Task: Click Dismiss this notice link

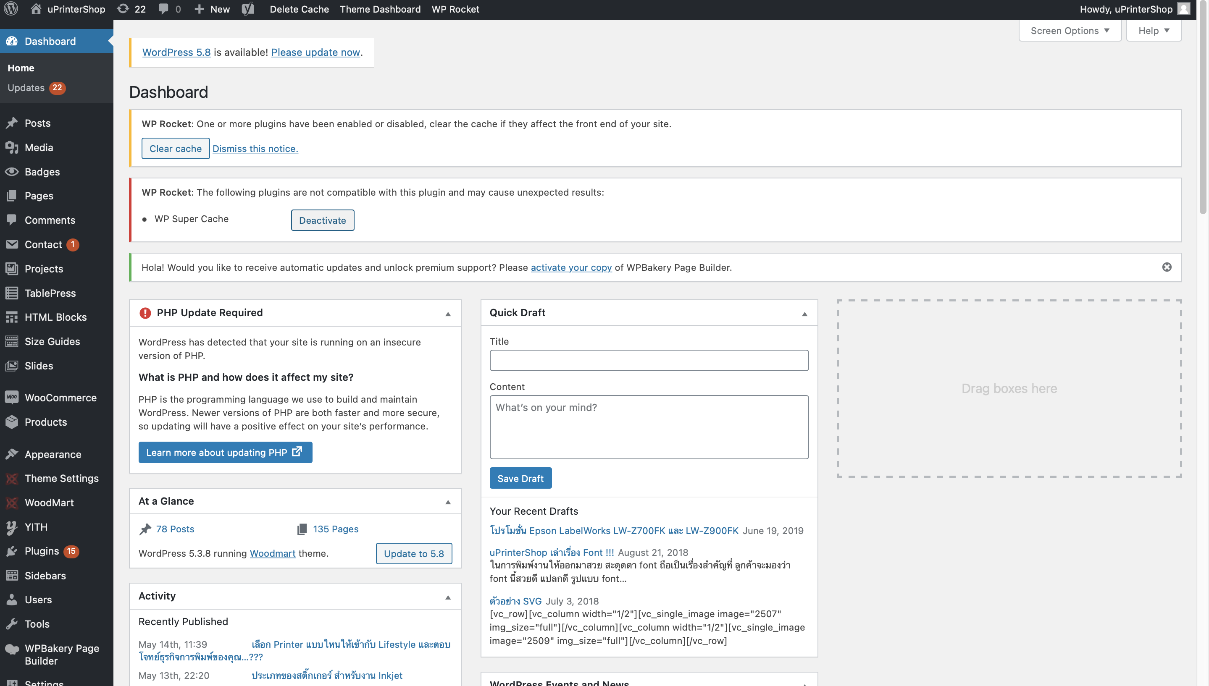Action: pyautogui.click(x=255, y=149)
